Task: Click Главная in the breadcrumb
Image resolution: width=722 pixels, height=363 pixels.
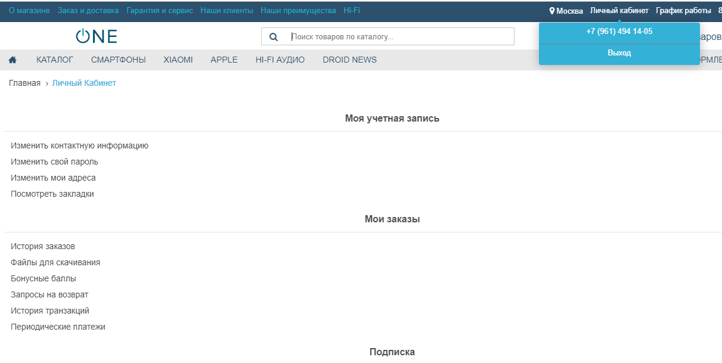Action: coord(24,83)
